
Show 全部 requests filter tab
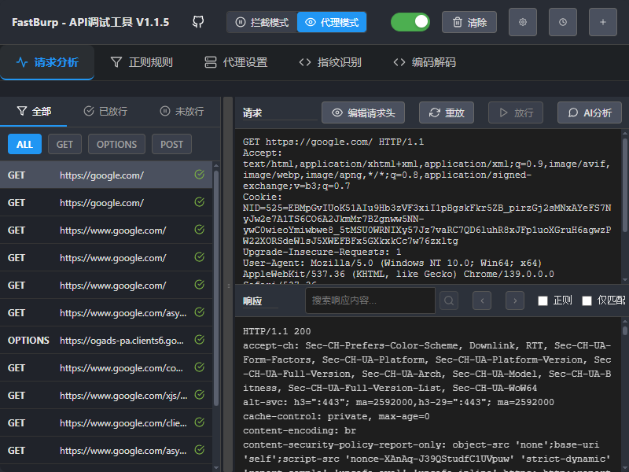click(34, 111)
